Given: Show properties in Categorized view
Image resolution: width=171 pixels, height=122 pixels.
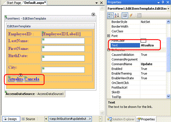Looking at the screenshot, I should [111, 15].
